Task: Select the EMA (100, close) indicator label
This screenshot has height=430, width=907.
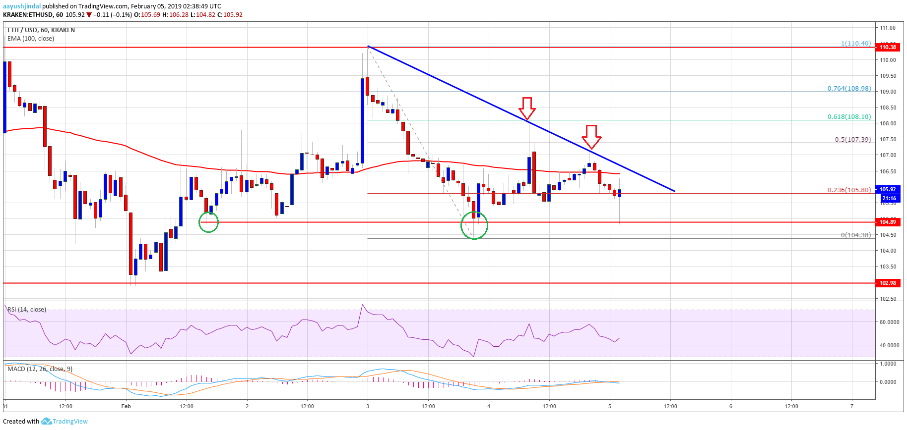Action: (x=31, y=39)
